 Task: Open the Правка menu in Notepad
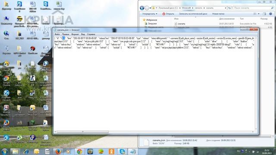coord(66,34)
